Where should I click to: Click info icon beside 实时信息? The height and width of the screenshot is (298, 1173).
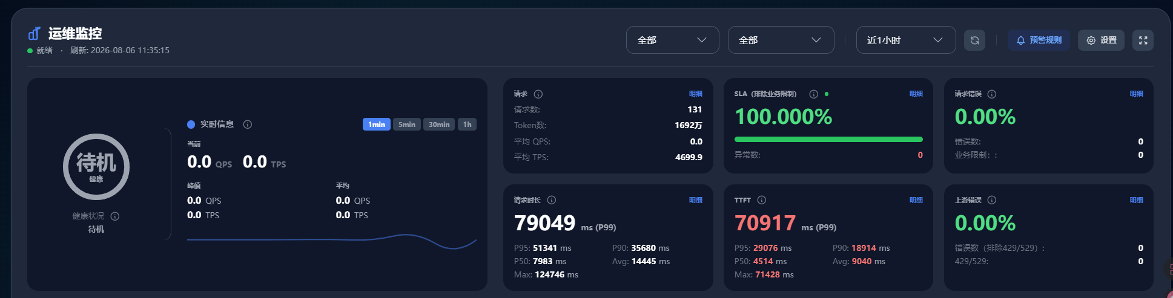coord(248,125)
